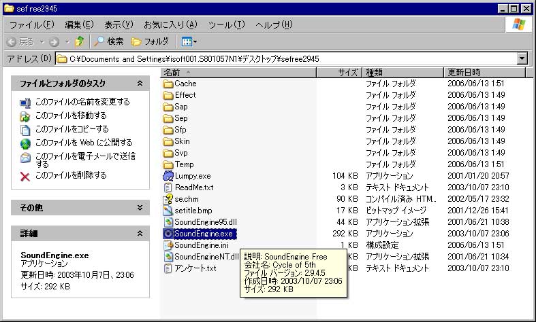
Task: Click このファイルを移動する link
Action: pyautogui.click(x=71, y=115)
